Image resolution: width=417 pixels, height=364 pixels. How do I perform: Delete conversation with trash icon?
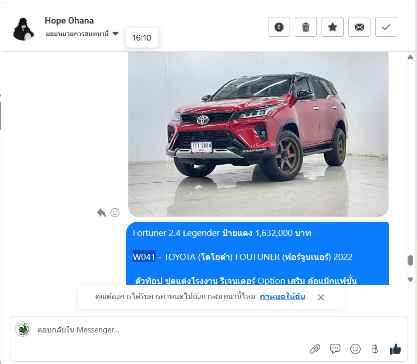point(306,27)
